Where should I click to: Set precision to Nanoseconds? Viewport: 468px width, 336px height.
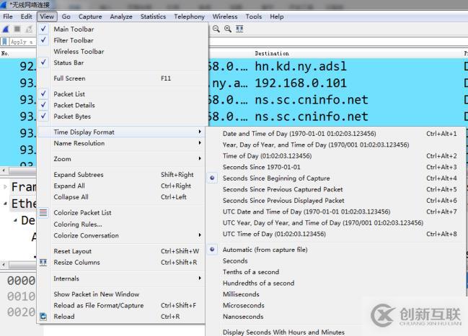click(335, 317)
